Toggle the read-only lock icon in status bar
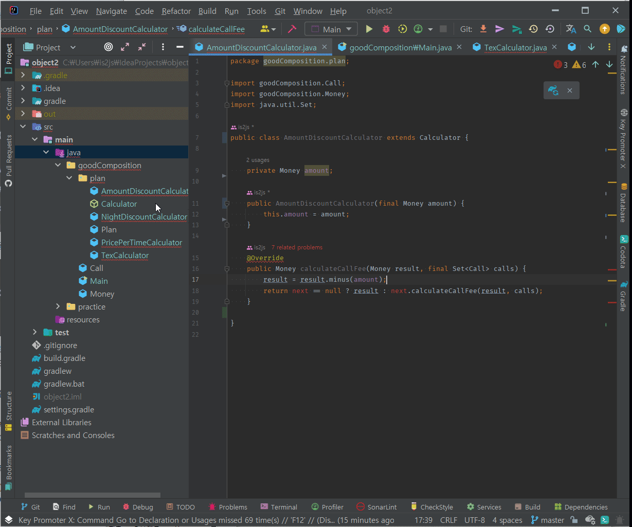Viewport: 632px width, 527px height. 574,520
